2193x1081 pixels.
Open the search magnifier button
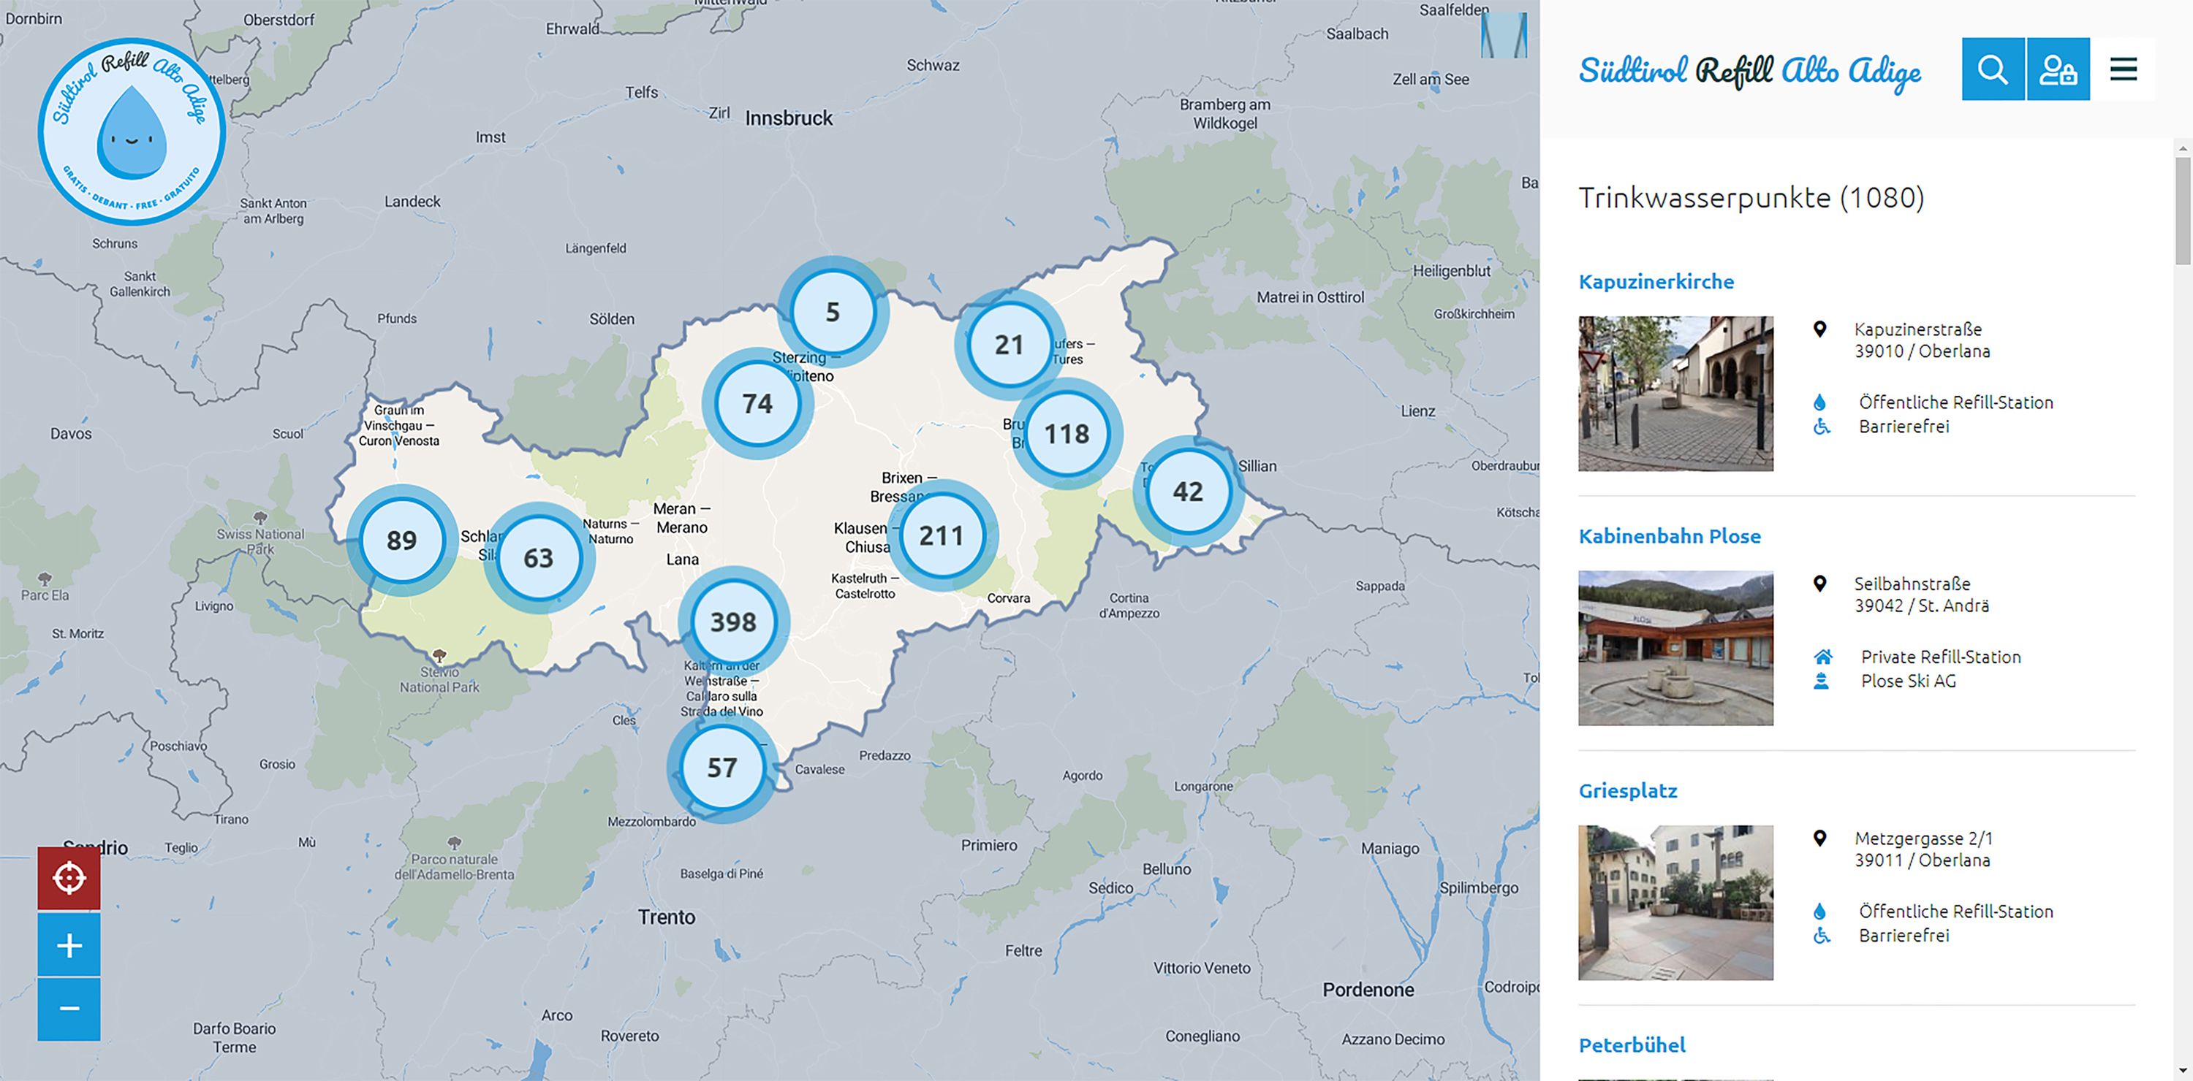(1992, 69)
